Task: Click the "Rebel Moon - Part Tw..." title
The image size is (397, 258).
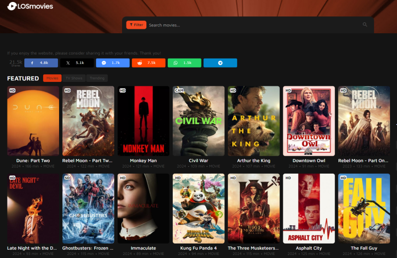Action: [x=87, y=161]
